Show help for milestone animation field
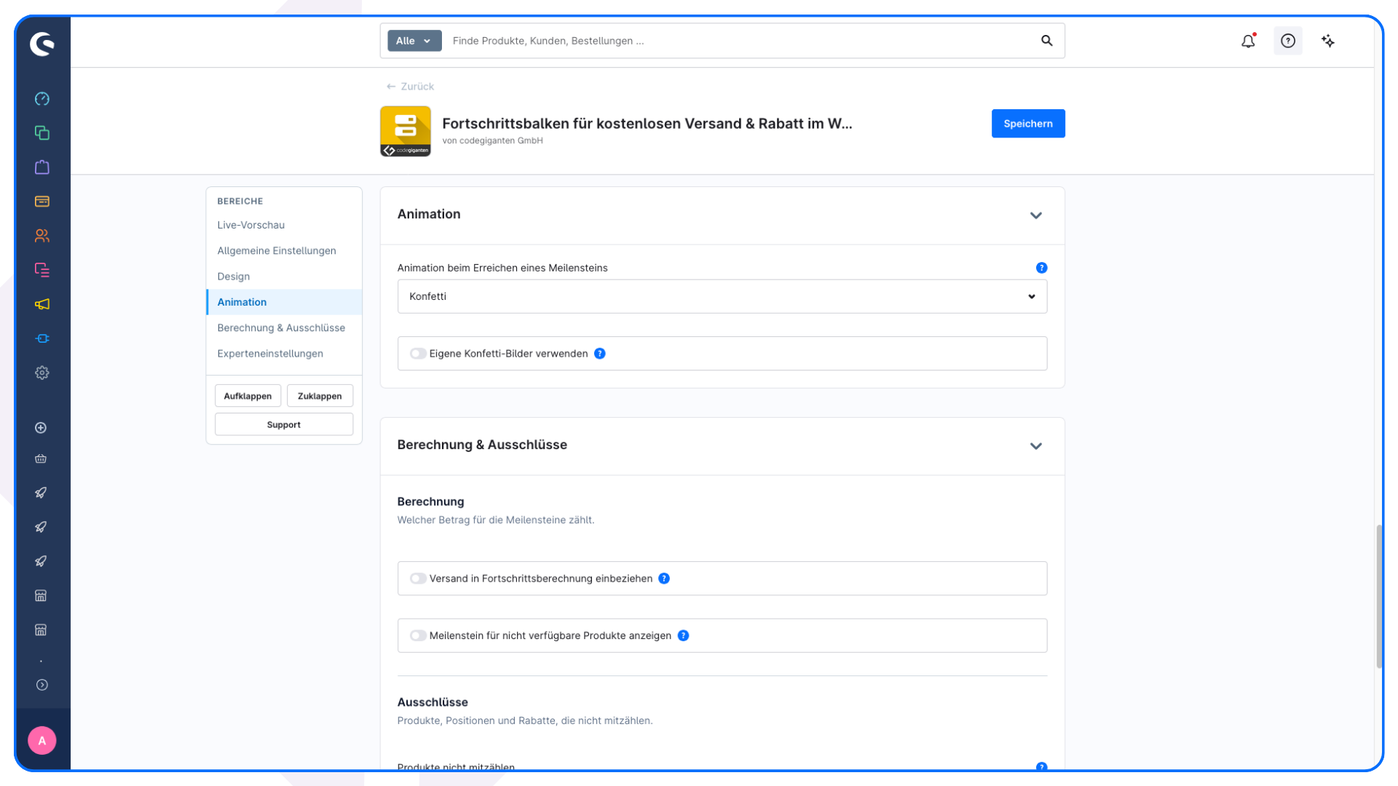 point(1042,268)
